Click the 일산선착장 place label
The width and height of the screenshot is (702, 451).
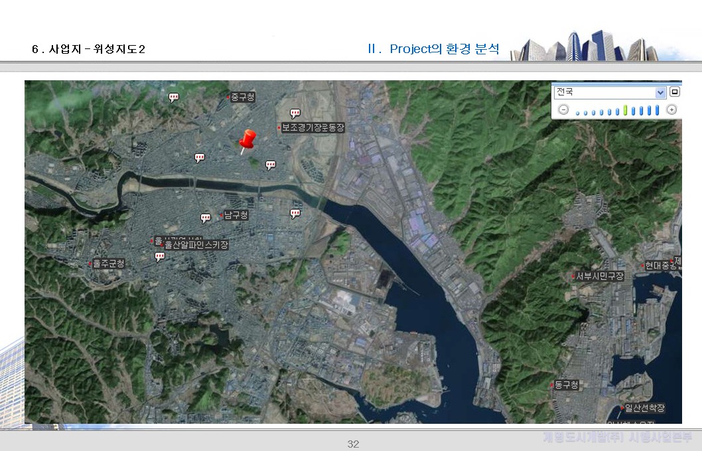(x=645, y=408)
